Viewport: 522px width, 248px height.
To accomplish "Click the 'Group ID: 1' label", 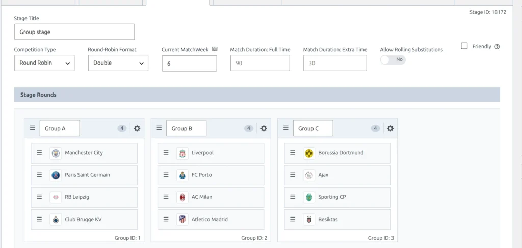I will click(127, 238).
